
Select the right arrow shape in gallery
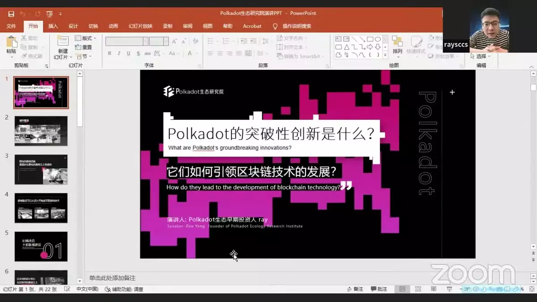370,47
